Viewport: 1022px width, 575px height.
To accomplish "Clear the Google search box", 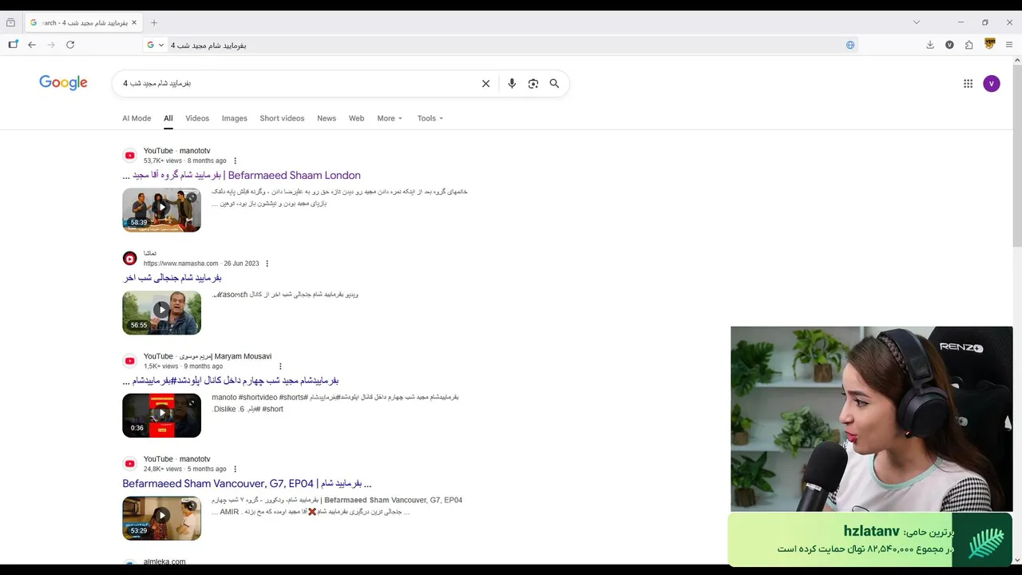I will pos(485,83).
